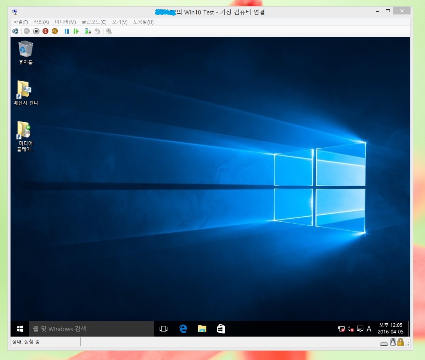Open the 작업(A) menu
Viewport: 425px width, 360px height.
[41, 22]
